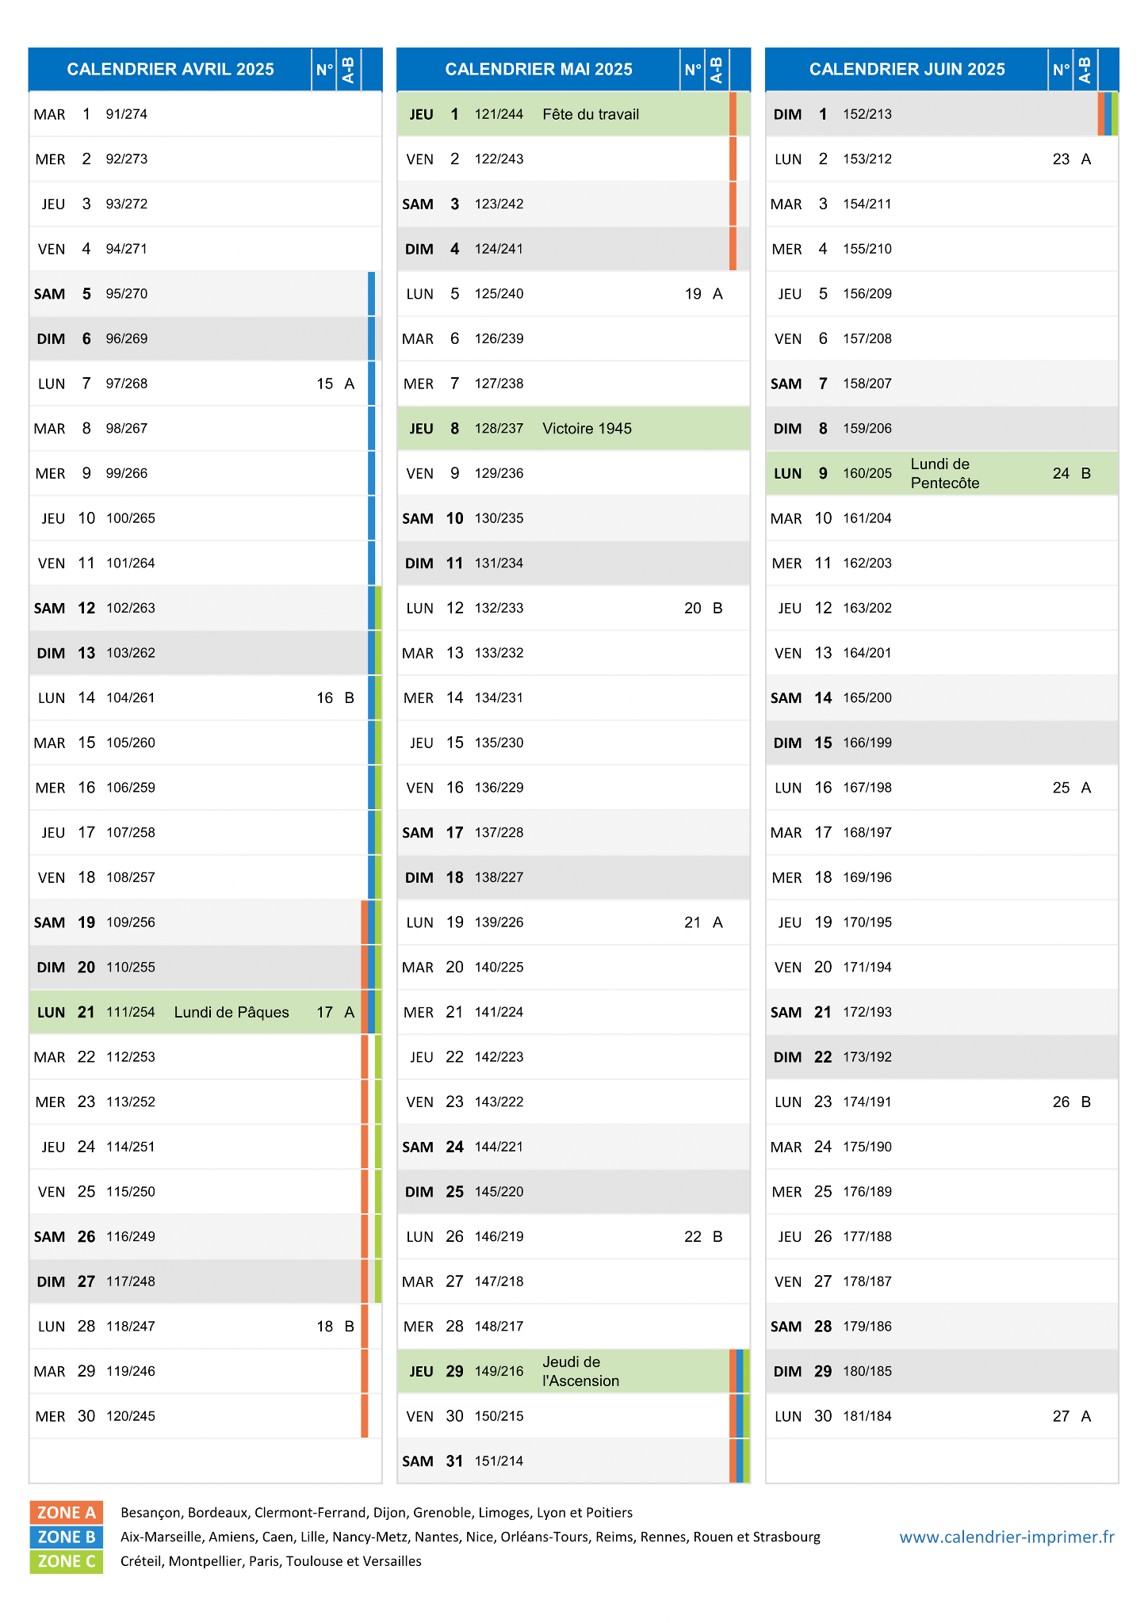Select Sunday 1 June row
The height and width of the screenshot is (1623, 1148).
point(942,114)
